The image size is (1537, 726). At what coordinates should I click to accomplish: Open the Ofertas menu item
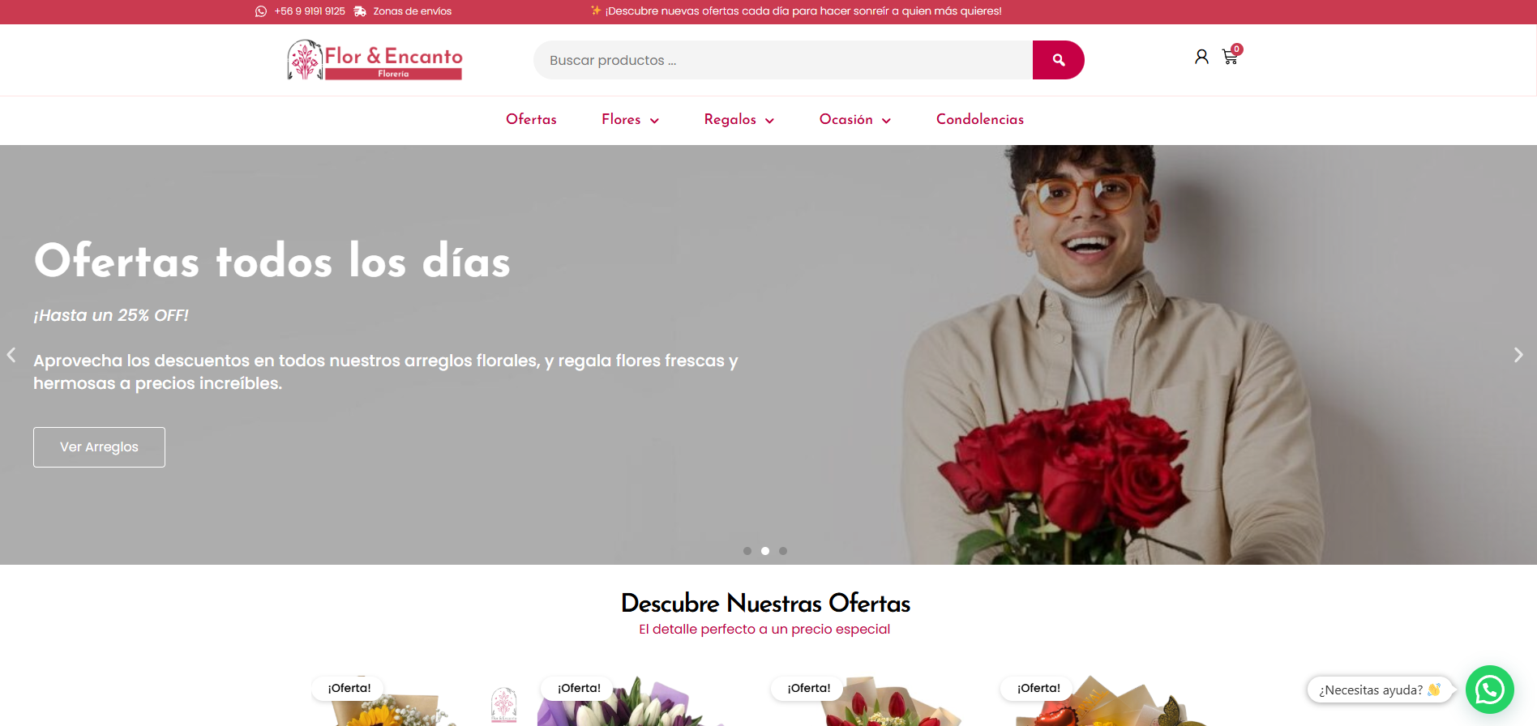531,120
